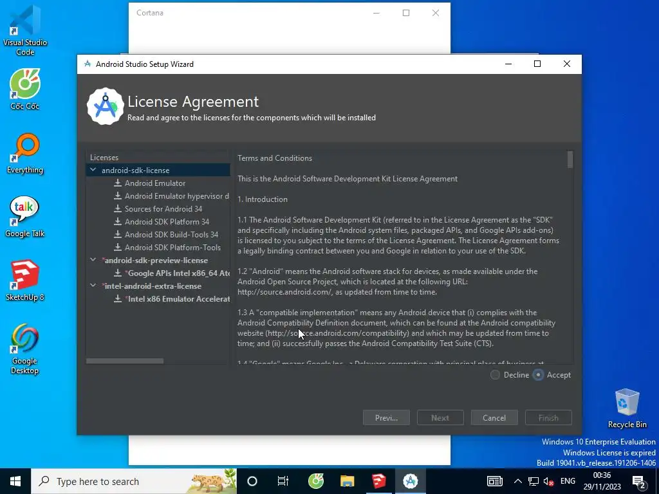
Task: Click the Terms and Conditions heading text
Action: tap(275, 158)
